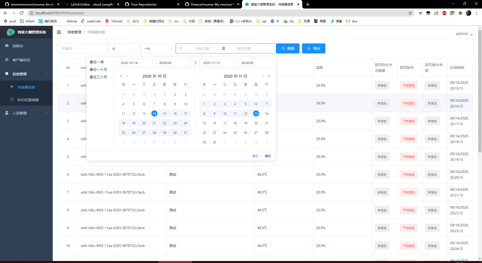Open the id field dropdown

tap(124, 48)
